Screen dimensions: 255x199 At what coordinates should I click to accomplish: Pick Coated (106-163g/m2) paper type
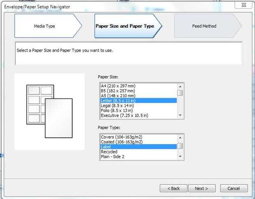click(x=139, y=142)
